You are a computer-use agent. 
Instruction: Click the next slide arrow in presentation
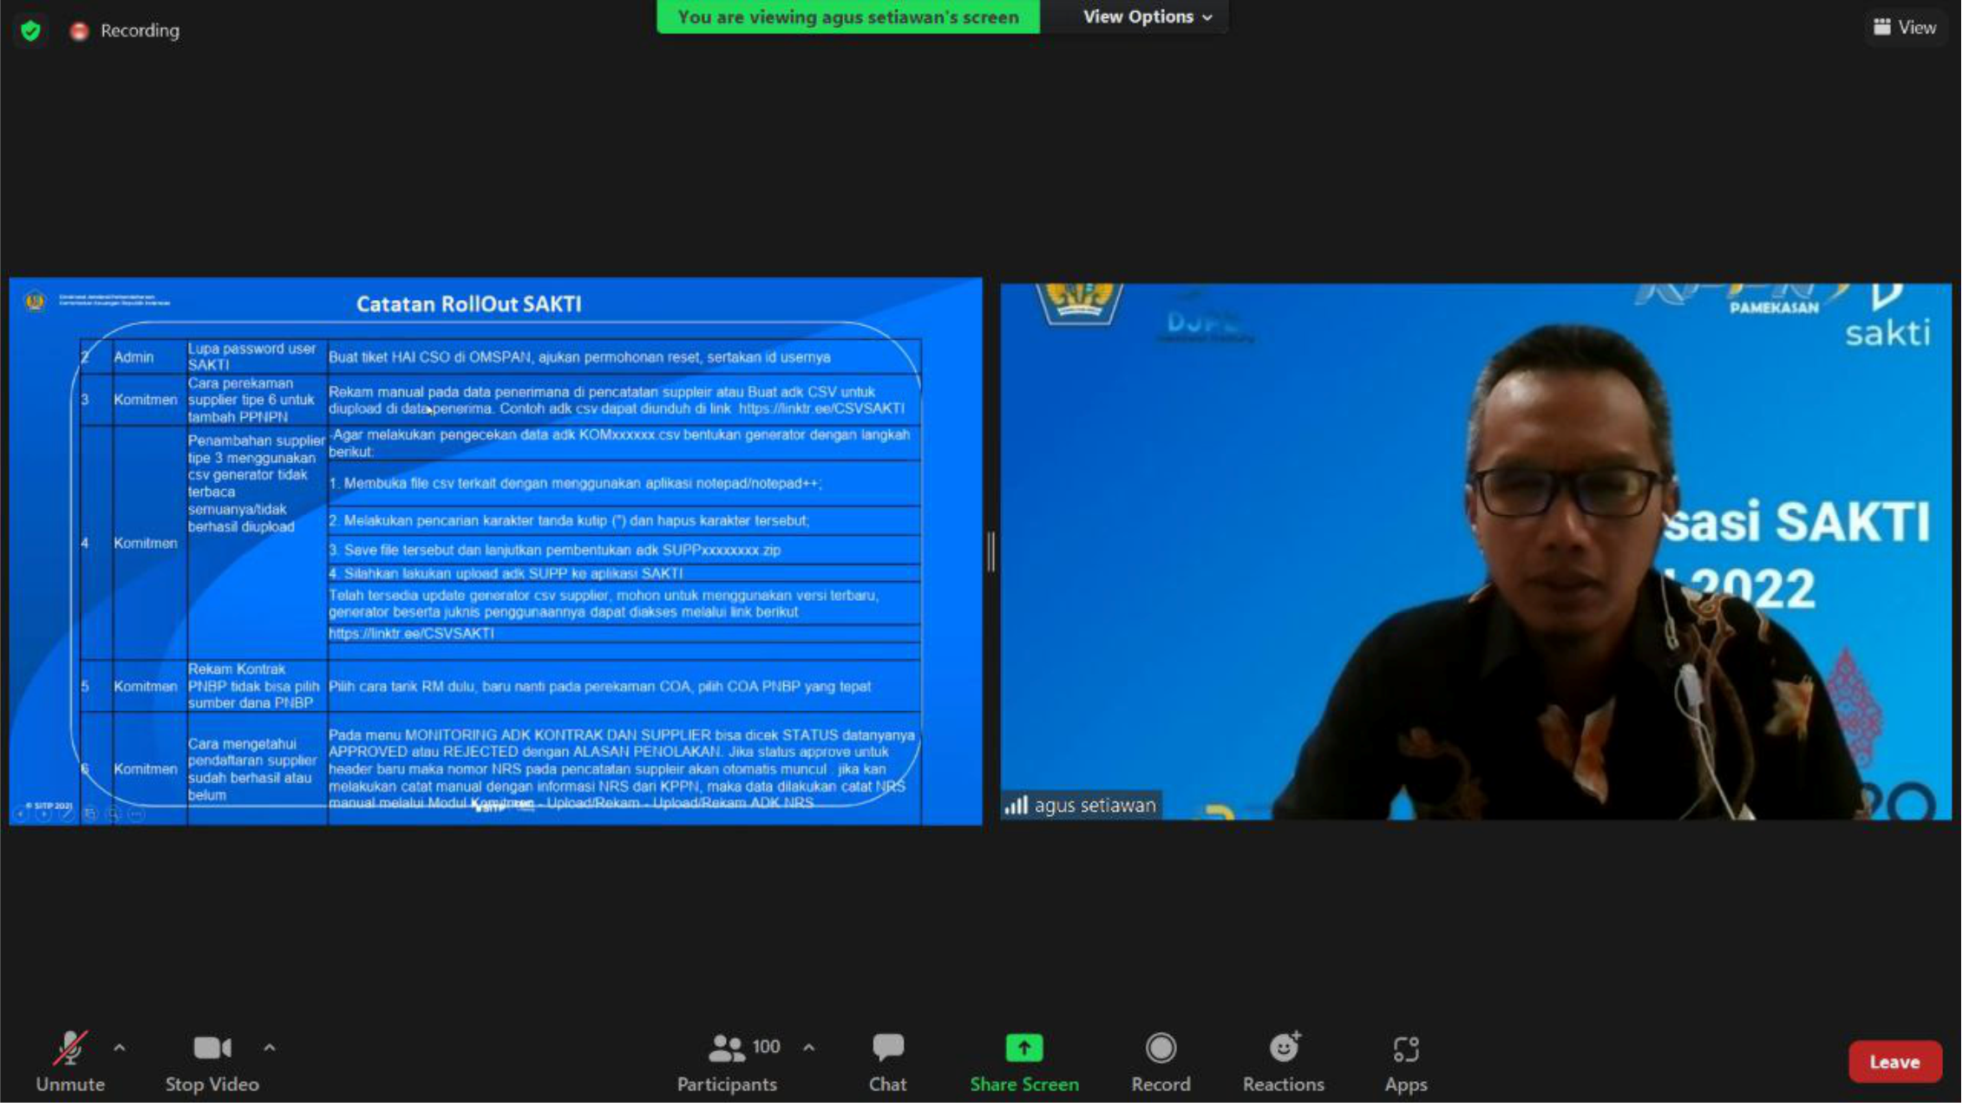pyautogui.click(x=43, y=814)
